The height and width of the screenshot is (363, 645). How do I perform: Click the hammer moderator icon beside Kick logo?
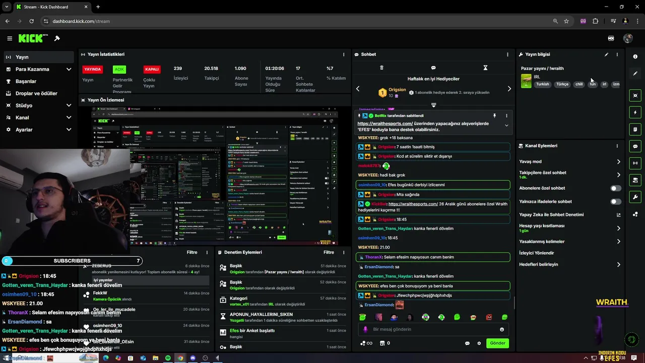coord(57,38)
